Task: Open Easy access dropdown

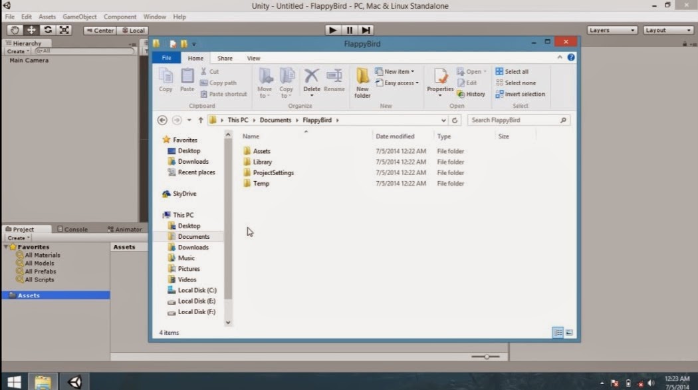Action: (397, 83)
